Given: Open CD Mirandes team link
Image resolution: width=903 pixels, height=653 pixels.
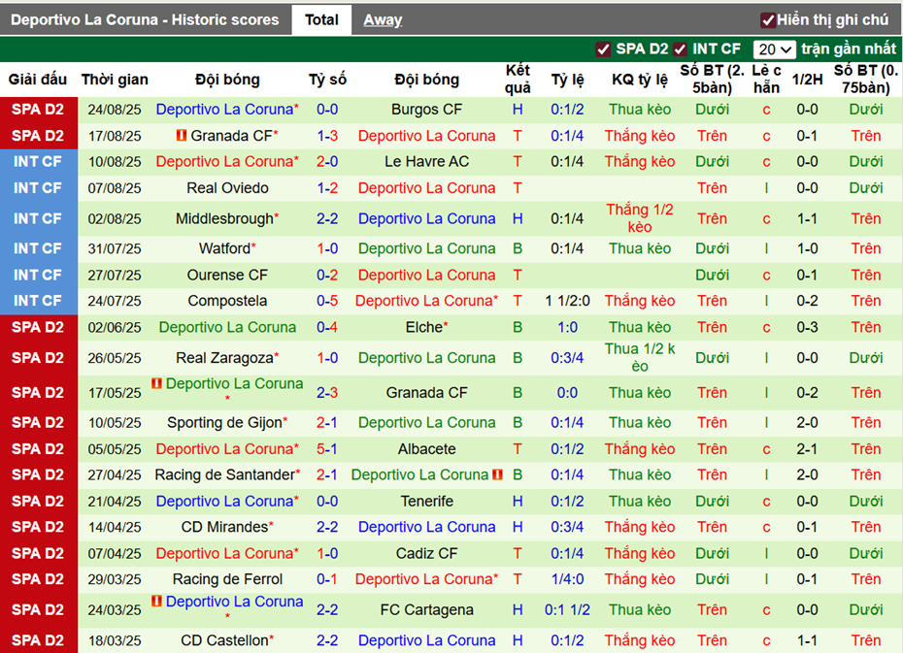Looking at the screenshot, I should [224, 527].
